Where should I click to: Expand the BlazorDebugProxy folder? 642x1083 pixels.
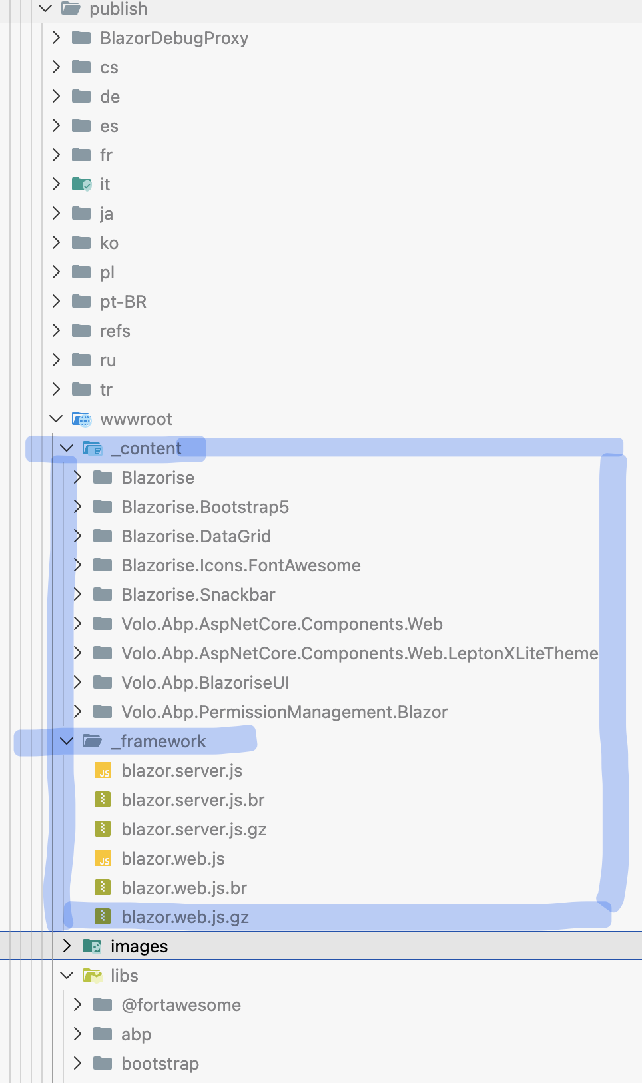click(x=57, y=38)
